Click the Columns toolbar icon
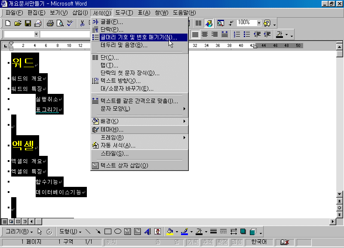This screenshot has width=344, height=248. point(198,23)
